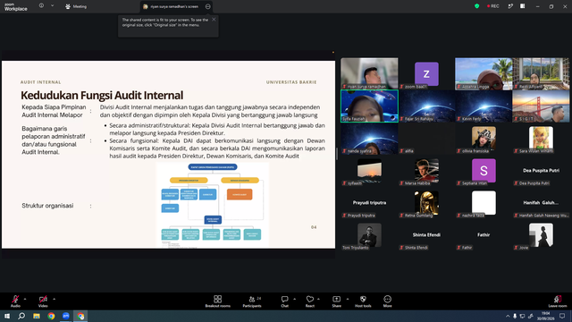Select Sara Wulan tile
The height and width of the screenshot is (322, 572).
click(541, 138)
